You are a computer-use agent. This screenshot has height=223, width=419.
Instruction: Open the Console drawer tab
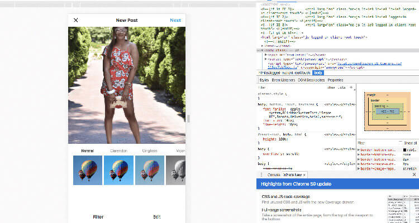[273, 175]
